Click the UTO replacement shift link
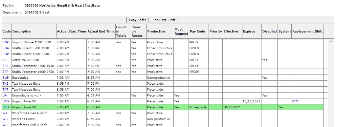 295,101
